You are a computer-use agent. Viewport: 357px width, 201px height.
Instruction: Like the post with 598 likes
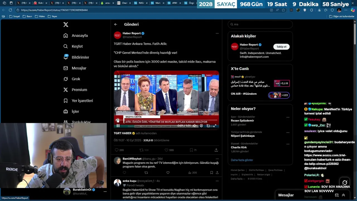click(x=169, y=150)
